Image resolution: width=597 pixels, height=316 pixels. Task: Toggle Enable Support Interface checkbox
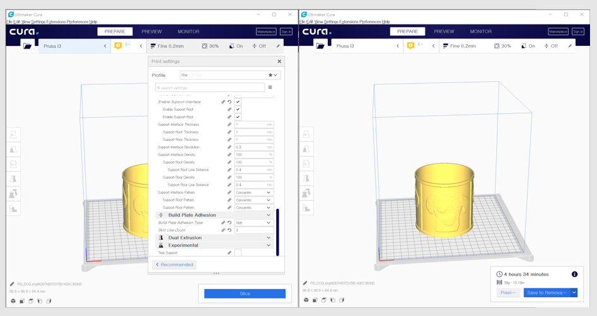click(238, 102)
